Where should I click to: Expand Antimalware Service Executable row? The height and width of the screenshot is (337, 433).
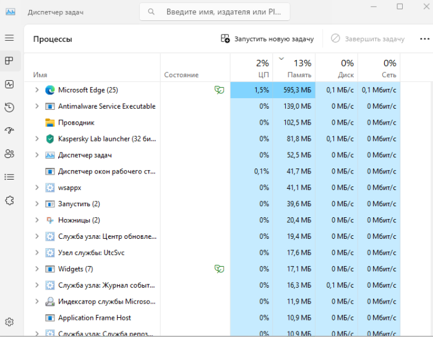point(37,106)
